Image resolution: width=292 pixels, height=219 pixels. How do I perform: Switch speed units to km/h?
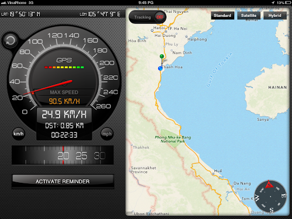(x=19, y=134)
